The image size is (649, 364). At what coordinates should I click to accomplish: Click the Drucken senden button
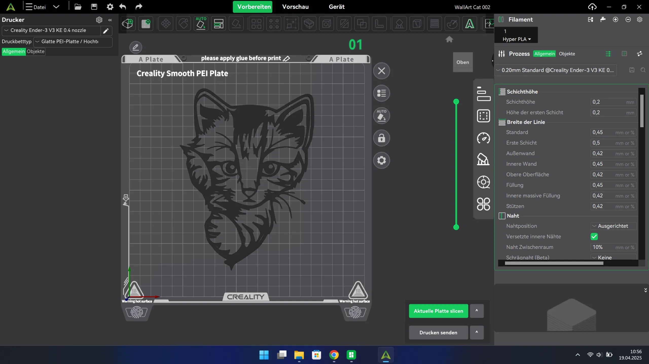tap(438, 332)
